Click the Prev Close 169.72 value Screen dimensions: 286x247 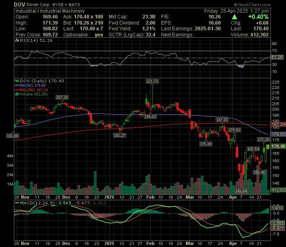[50, 35]
